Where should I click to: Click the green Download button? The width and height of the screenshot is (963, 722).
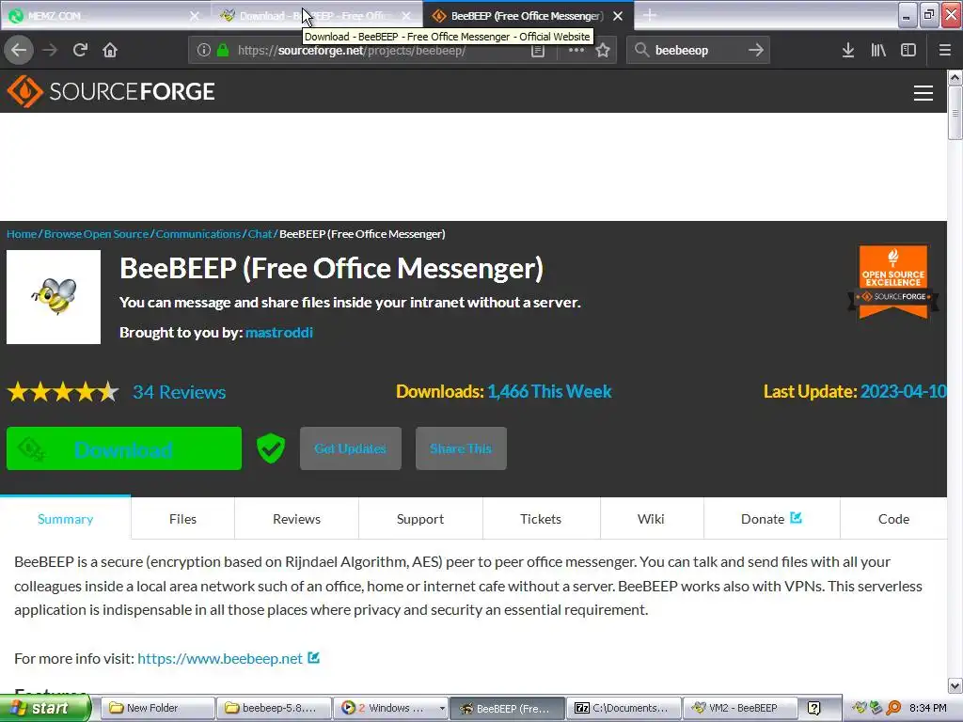click(x=124, y=448)
